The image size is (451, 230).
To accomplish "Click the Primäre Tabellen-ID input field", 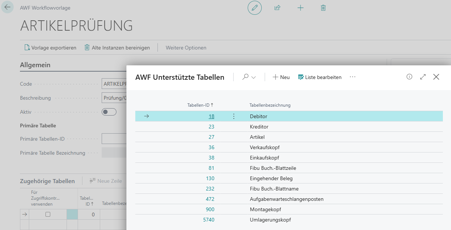I will coord(114,139).
